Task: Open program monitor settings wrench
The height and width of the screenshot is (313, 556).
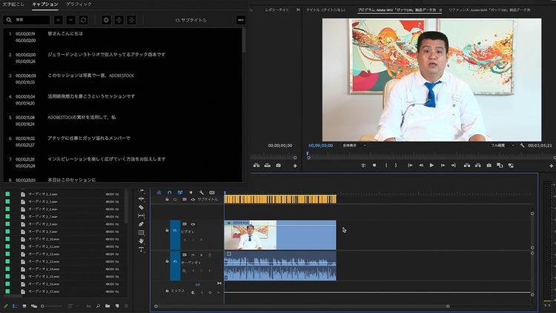Action: [x=522, y=145]
